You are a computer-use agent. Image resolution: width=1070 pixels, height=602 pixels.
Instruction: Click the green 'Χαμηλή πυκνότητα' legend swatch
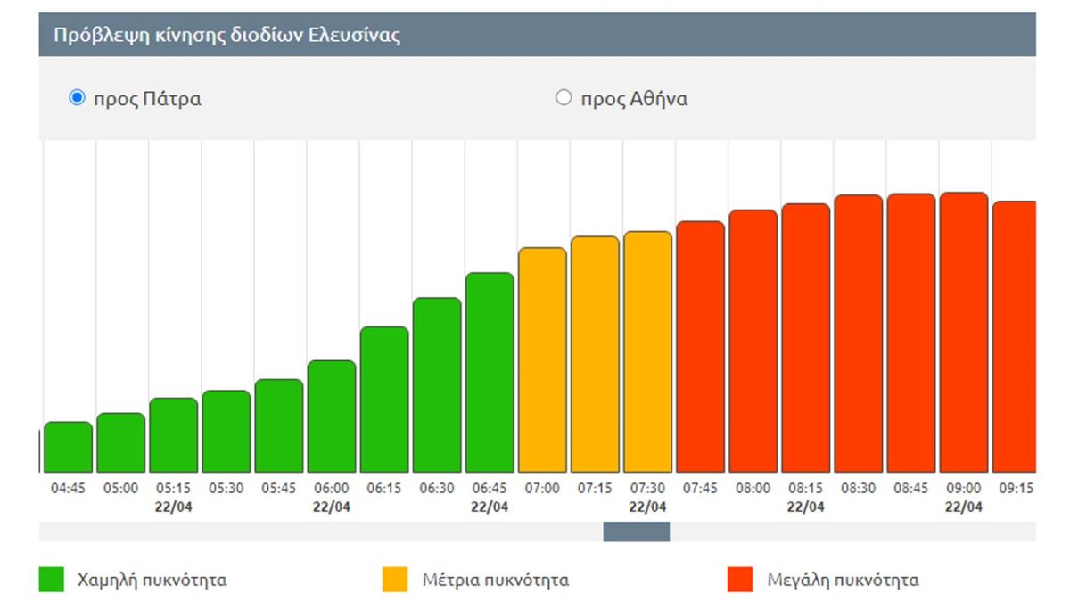click(x=52, y=580)
